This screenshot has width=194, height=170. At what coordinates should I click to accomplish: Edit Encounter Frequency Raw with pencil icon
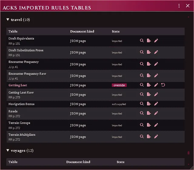click(x=156, y=76)
